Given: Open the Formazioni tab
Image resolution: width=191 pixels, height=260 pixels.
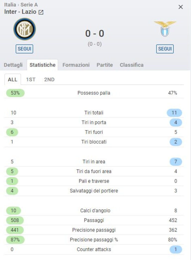Looking at the screenshot, I should coord(76,65).
